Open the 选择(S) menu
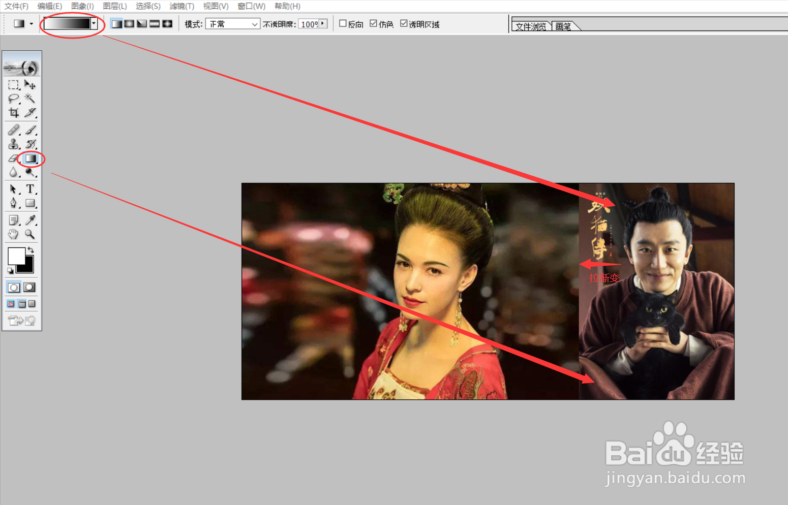788x505 pixels. pos(148,6)
